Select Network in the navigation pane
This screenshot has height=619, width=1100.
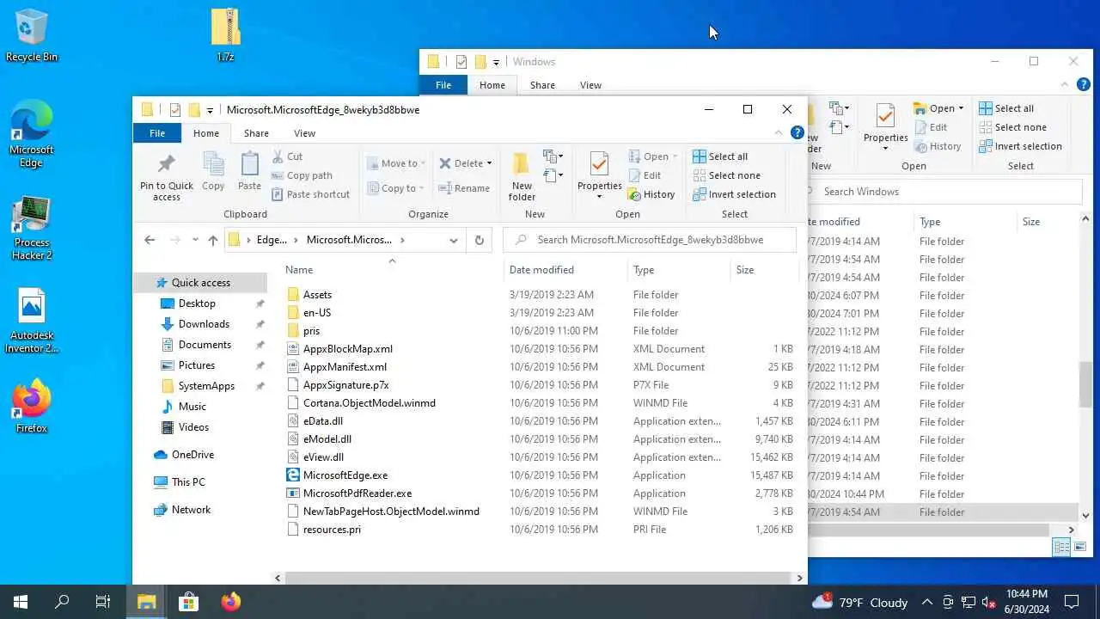[x=191, y=510]
